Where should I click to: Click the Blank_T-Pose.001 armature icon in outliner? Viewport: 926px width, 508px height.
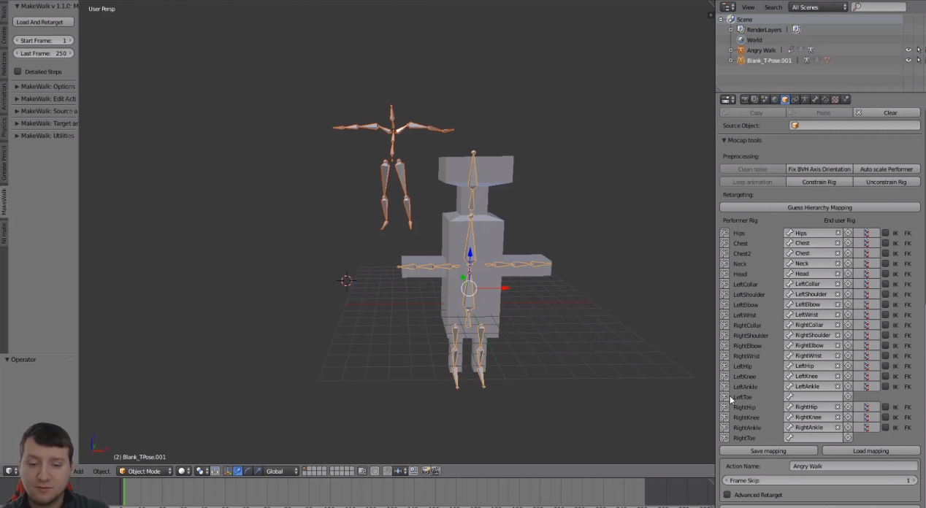(x=741, y=61)
